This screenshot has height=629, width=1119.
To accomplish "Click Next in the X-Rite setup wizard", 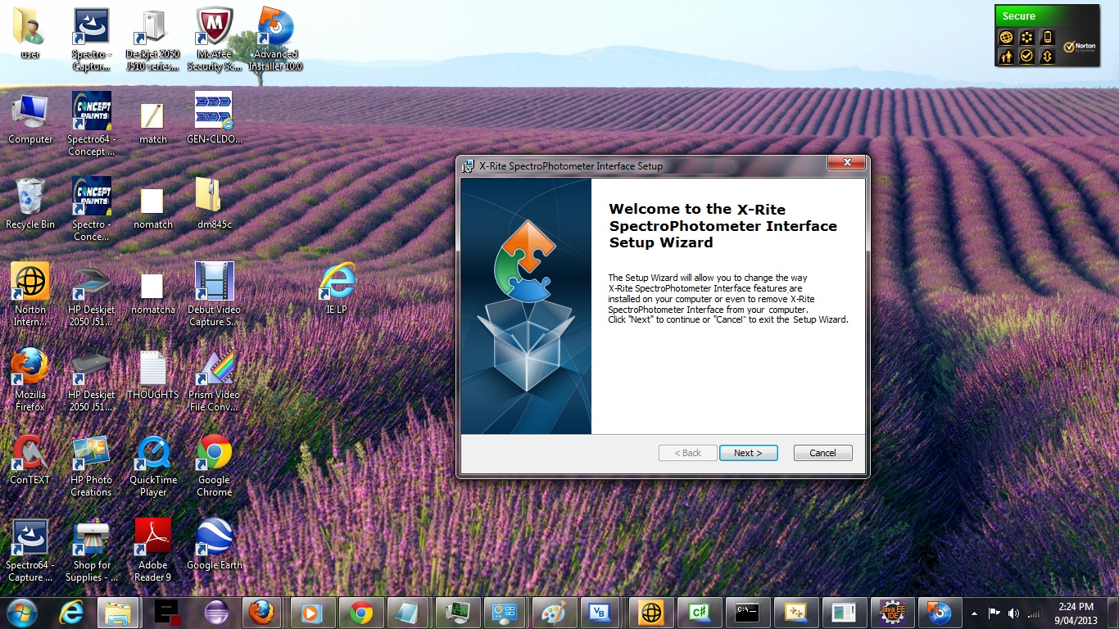I will coord(748,453).
